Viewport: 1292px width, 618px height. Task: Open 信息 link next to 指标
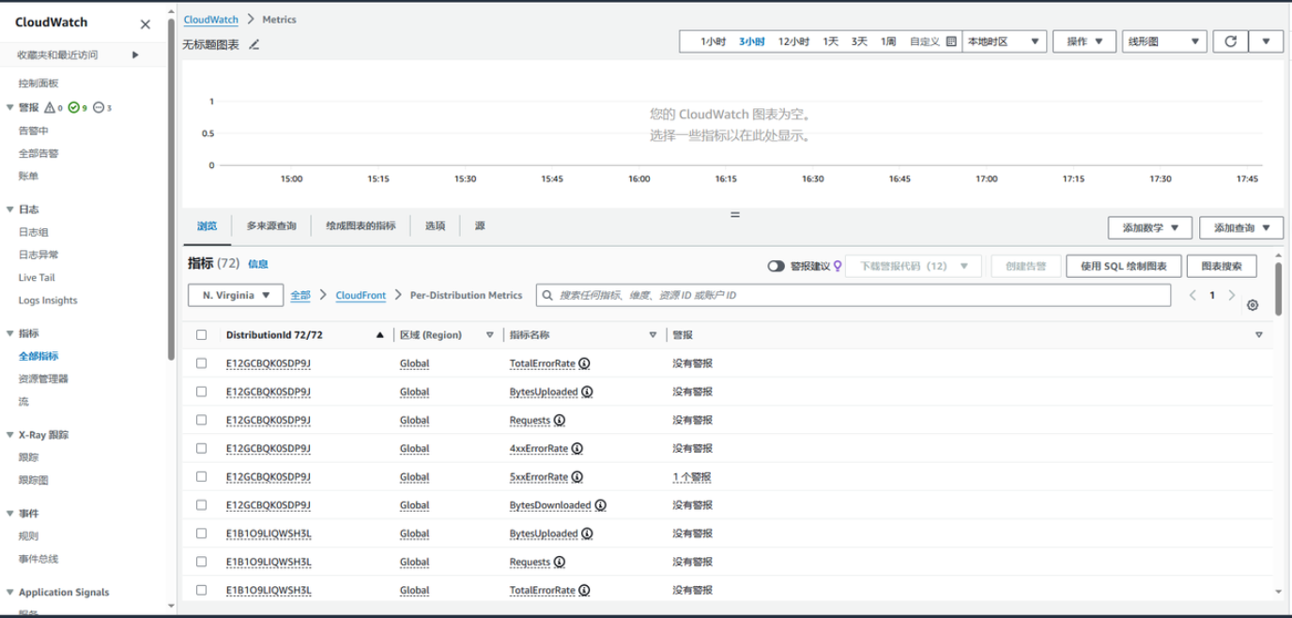tap(258, 265)
